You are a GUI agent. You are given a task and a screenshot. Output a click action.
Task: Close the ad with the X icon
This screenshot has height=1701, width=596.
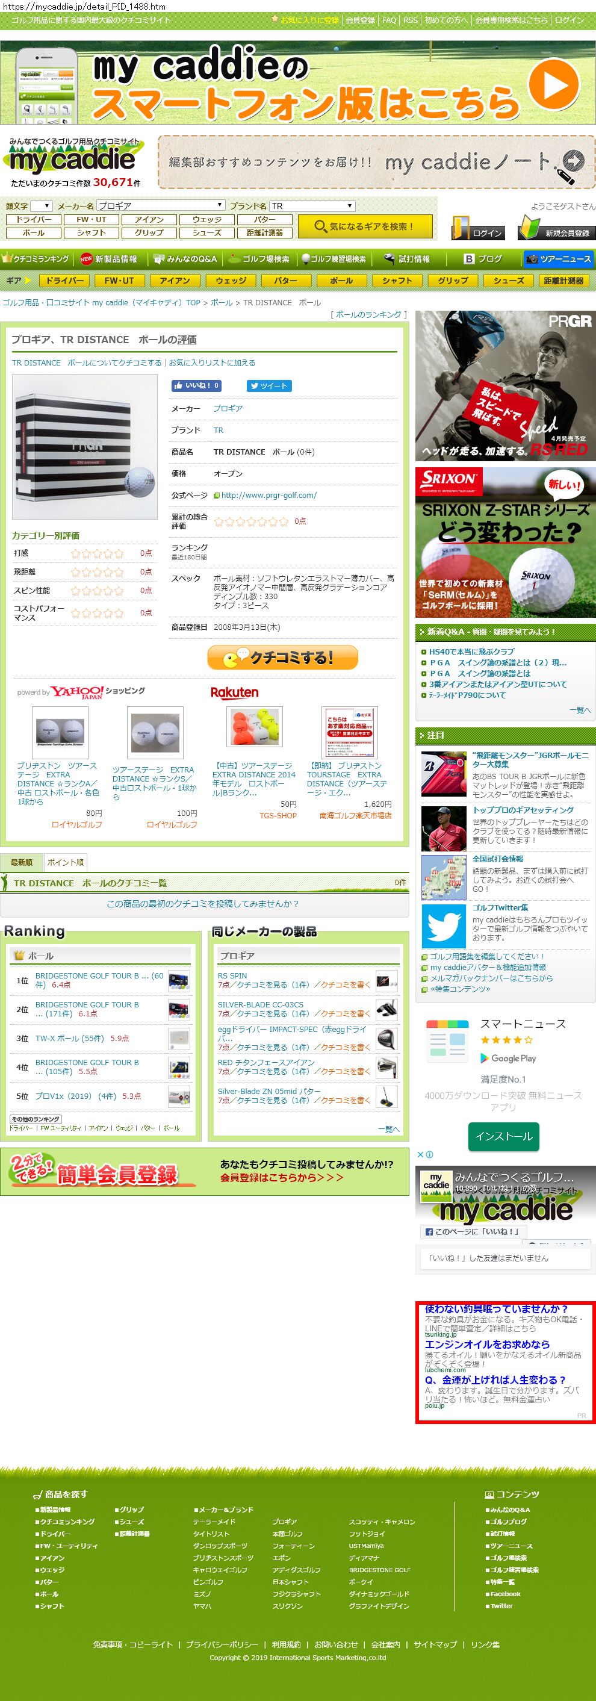420,1155
